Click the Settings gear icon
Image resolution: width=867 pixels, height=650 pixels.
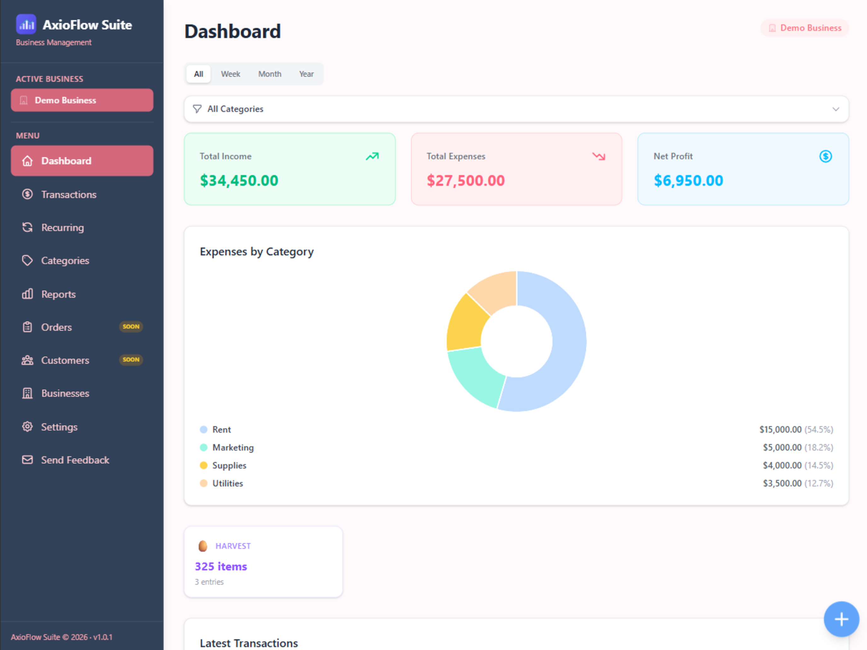click(27, 426)
